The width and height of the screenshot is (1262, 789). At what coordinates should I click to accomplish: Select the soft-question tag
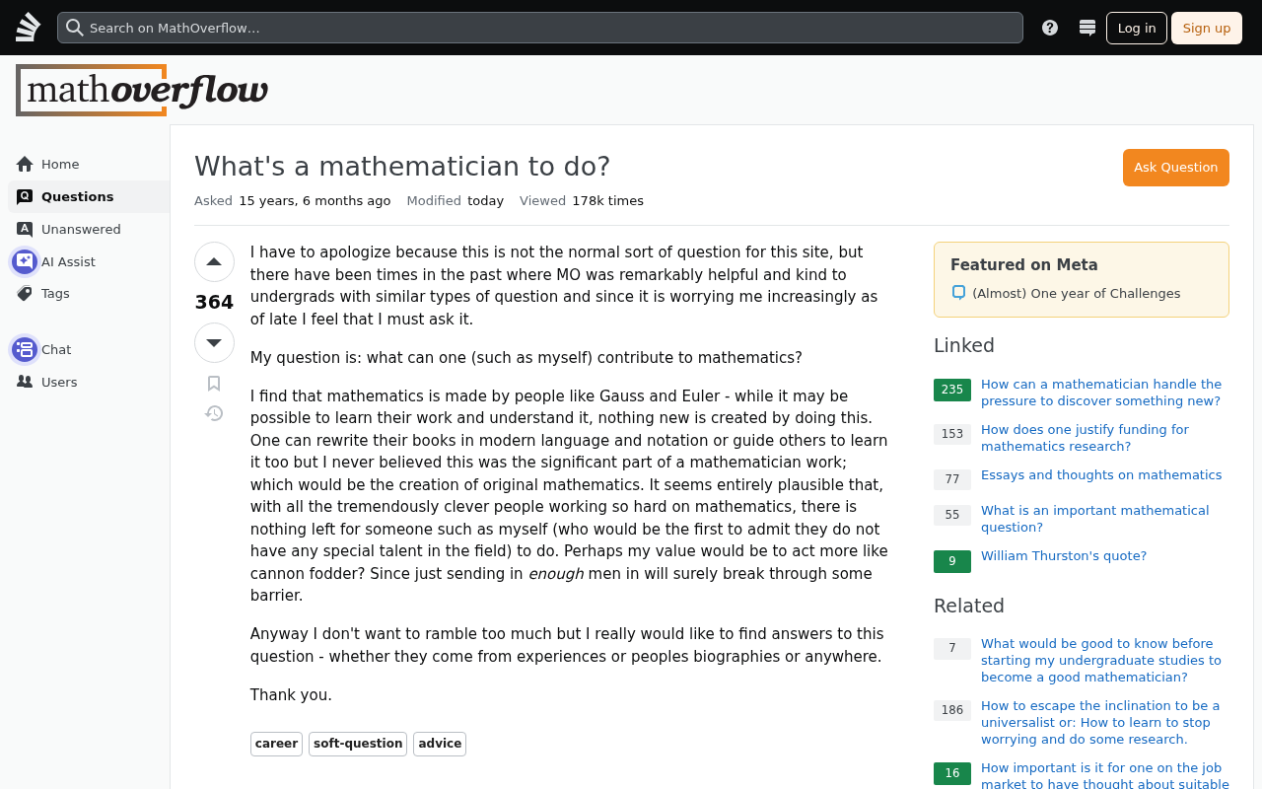(x=358, y=744)
